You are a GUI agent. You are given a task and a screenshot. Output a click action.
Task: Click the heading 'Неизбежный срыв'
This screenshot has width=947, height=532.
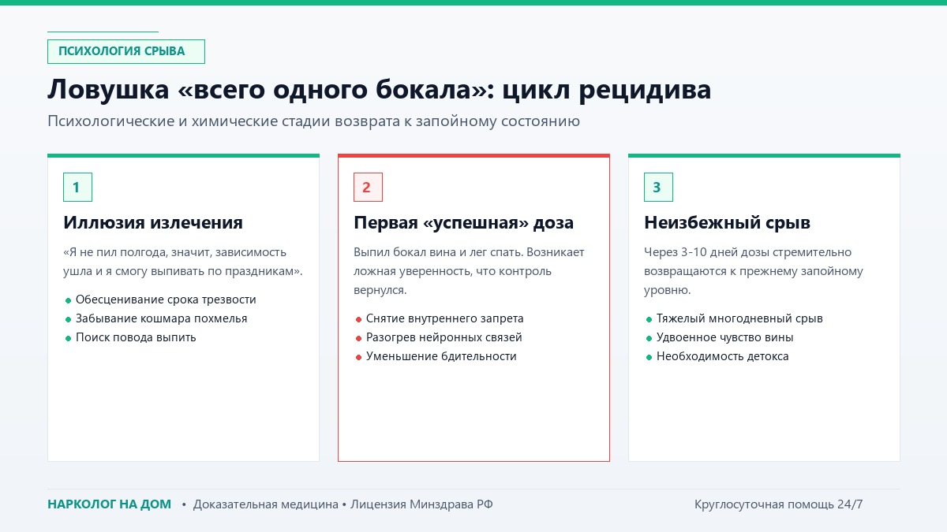pos(727,222)
